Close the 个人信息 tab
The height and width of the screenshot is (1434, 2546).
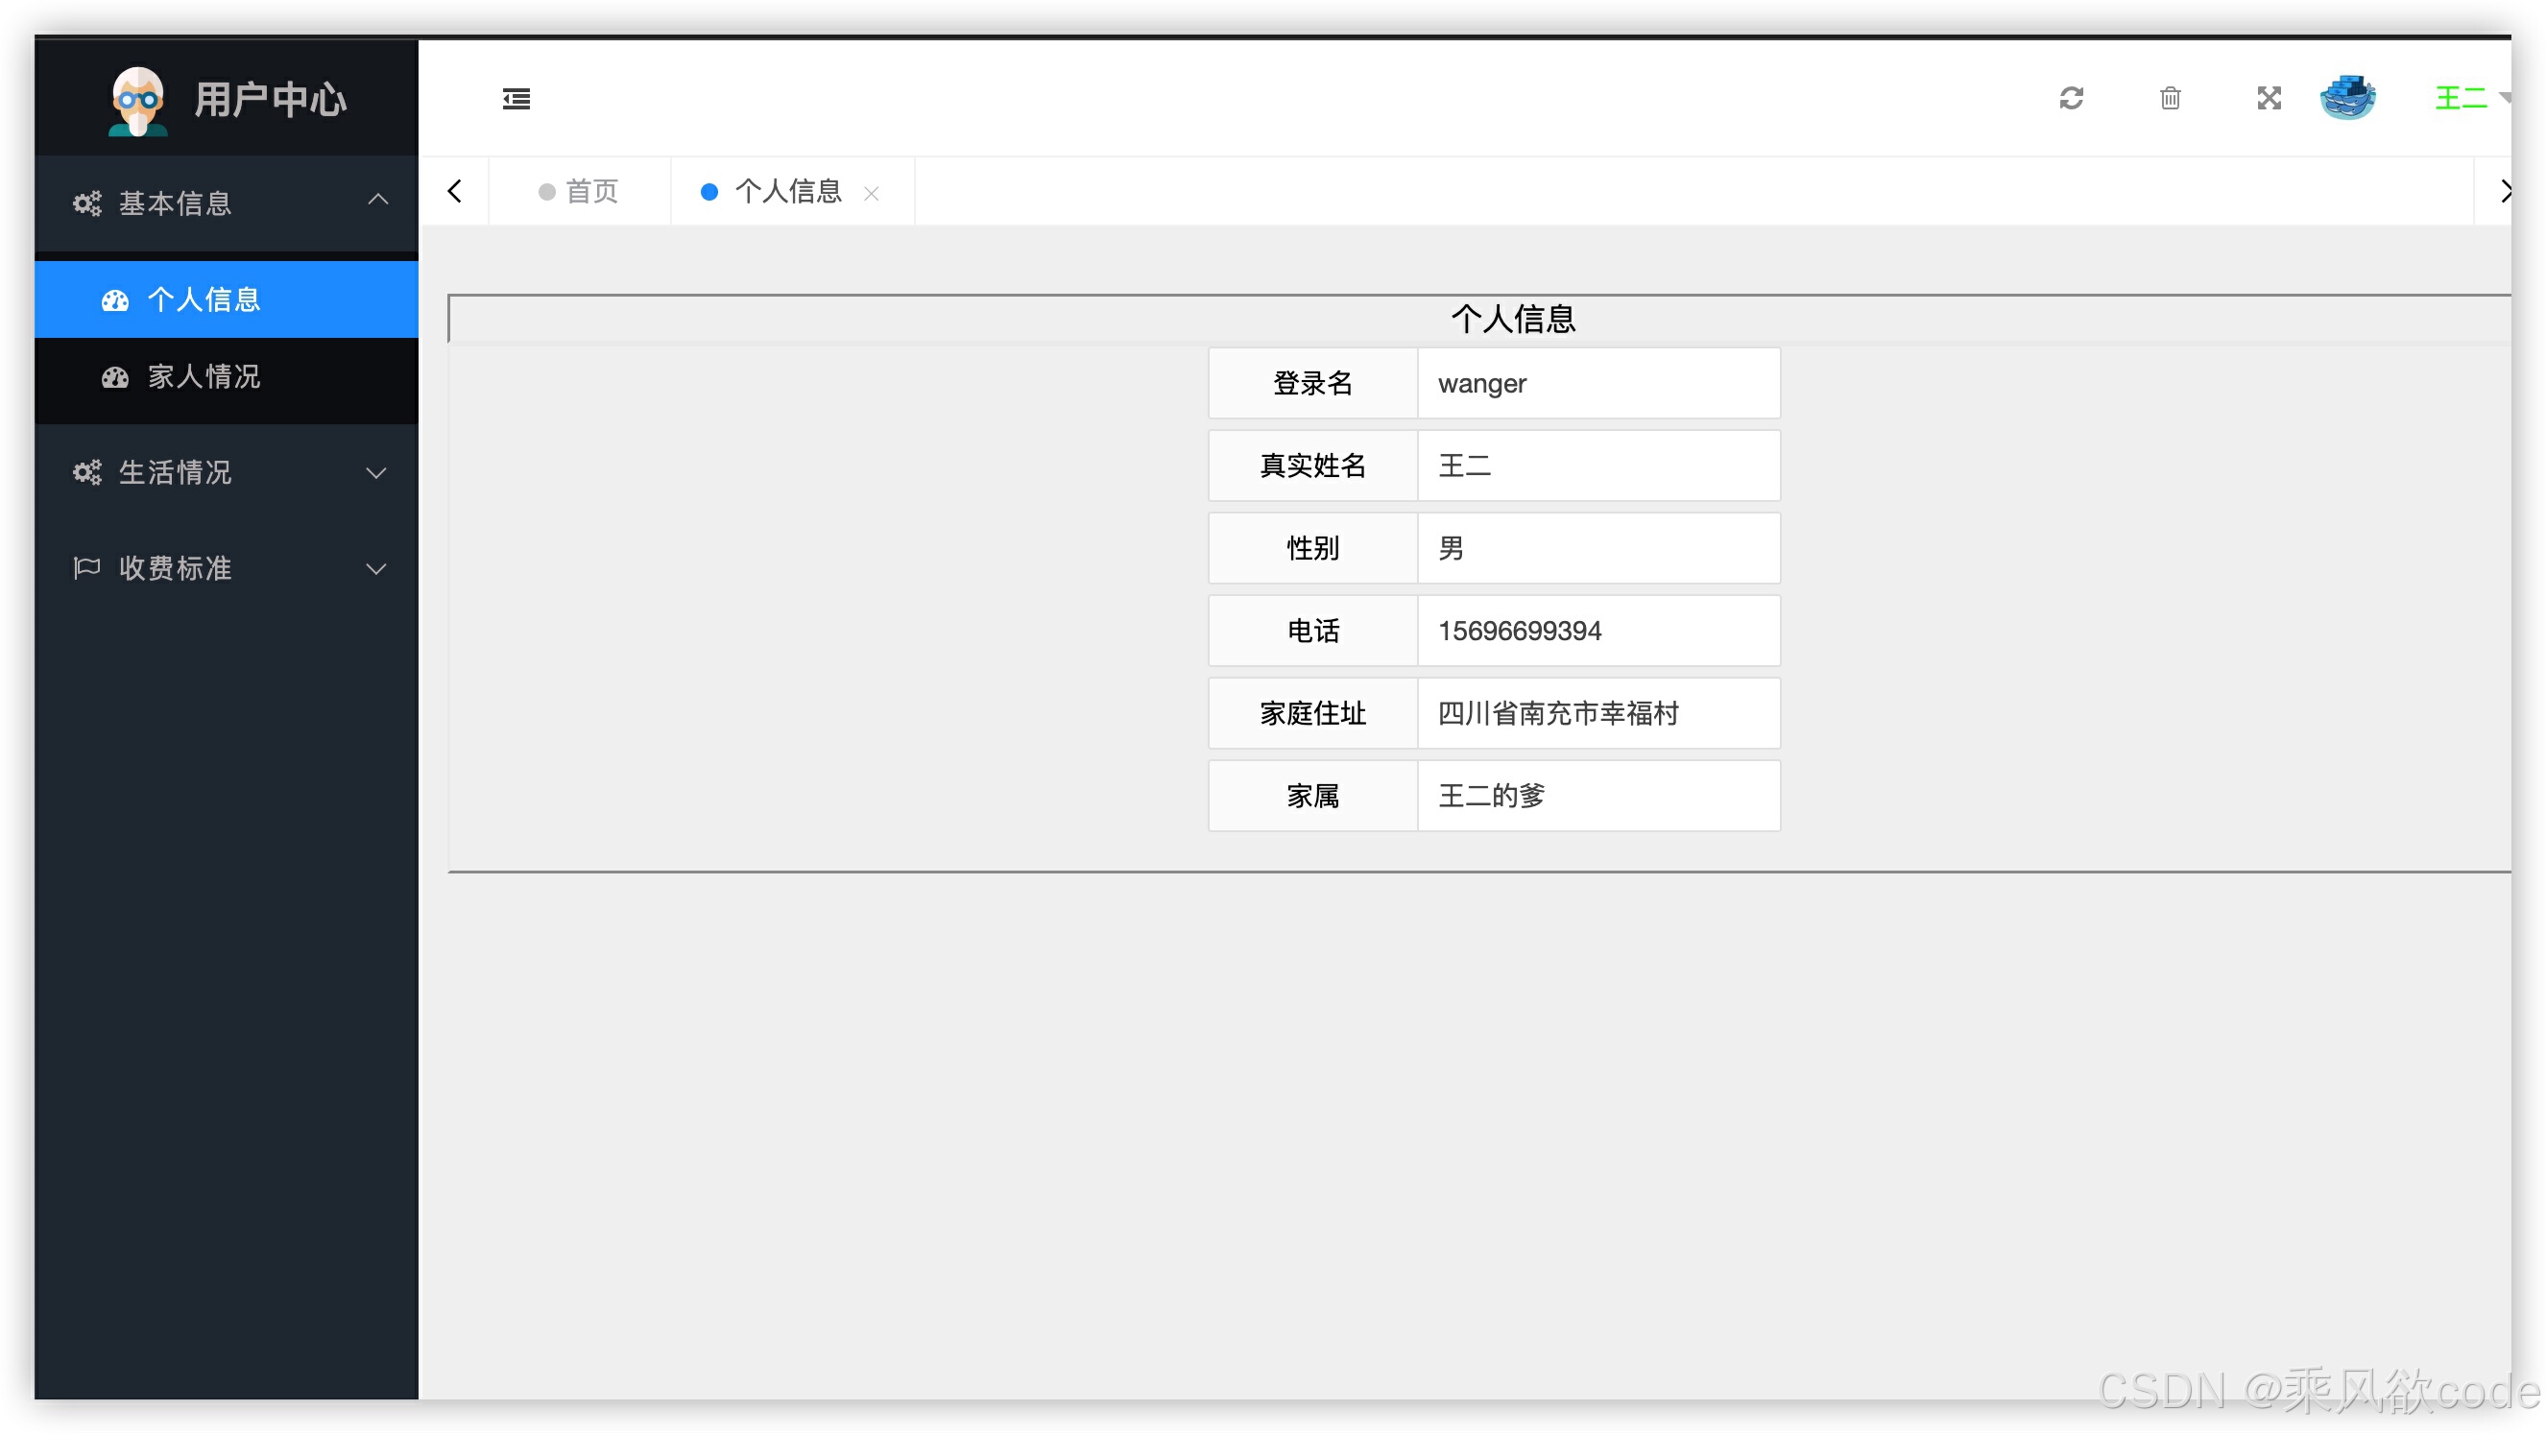coord(871,194)
